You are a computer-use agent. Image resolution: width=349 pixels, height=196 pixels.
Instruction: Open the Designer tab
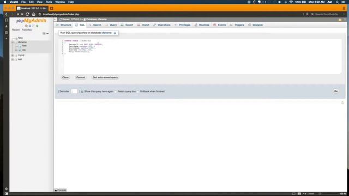(256, 25)
